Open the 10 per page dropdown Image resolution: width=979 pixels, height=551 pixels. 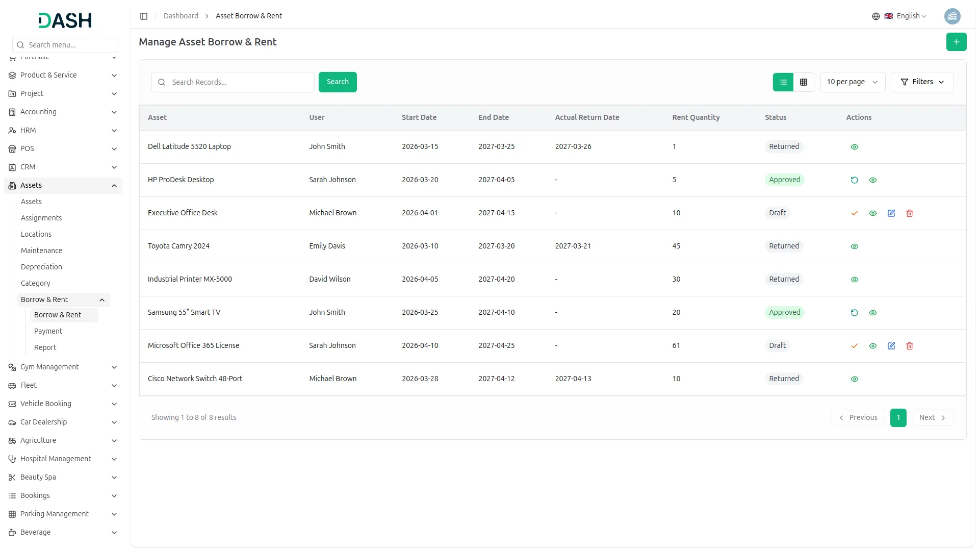(852, 82)
